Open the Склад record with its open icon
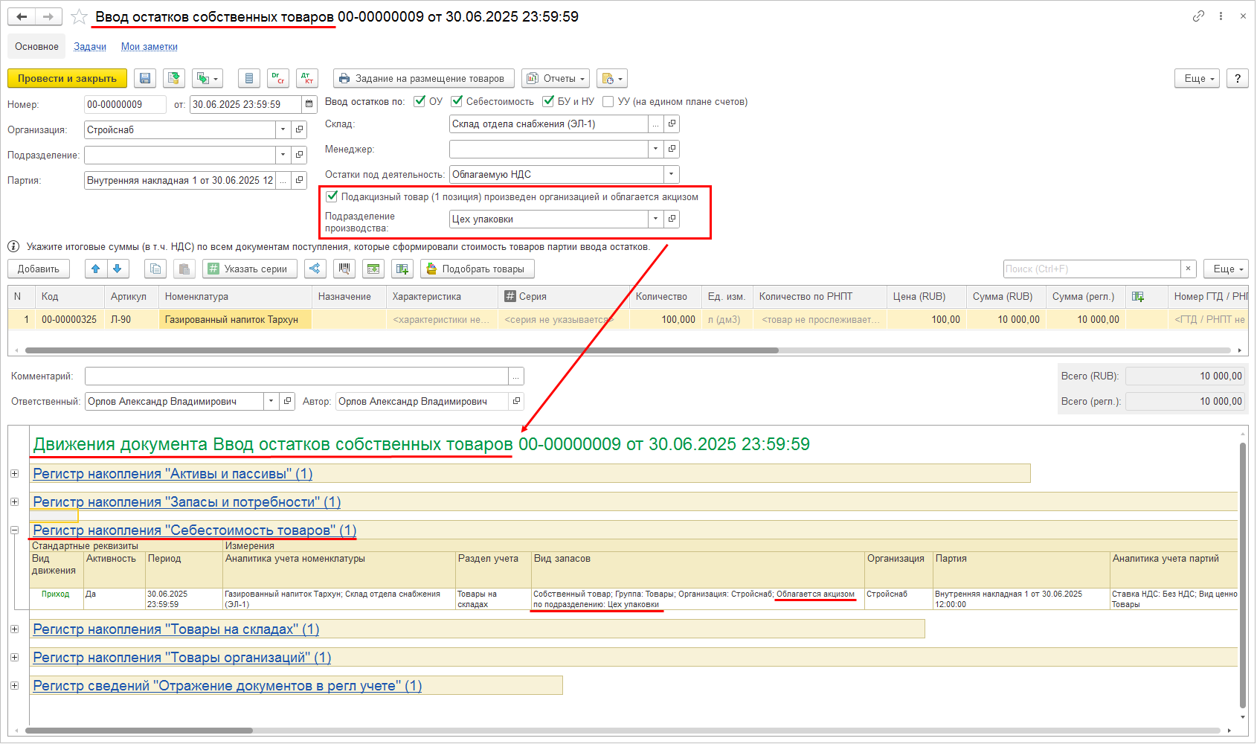1257x744 pixels. coord(672,124)
